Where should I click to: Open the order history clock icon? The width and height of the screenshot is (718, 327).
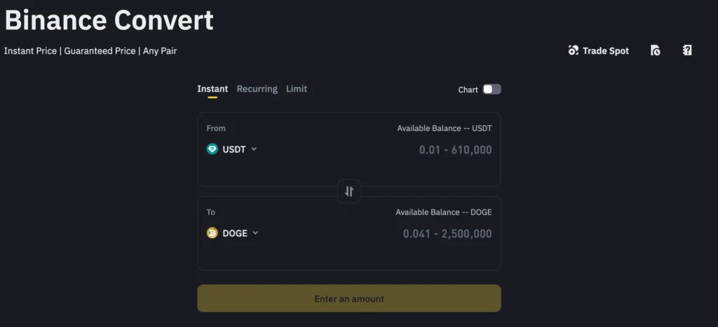(x=656, y=50)
